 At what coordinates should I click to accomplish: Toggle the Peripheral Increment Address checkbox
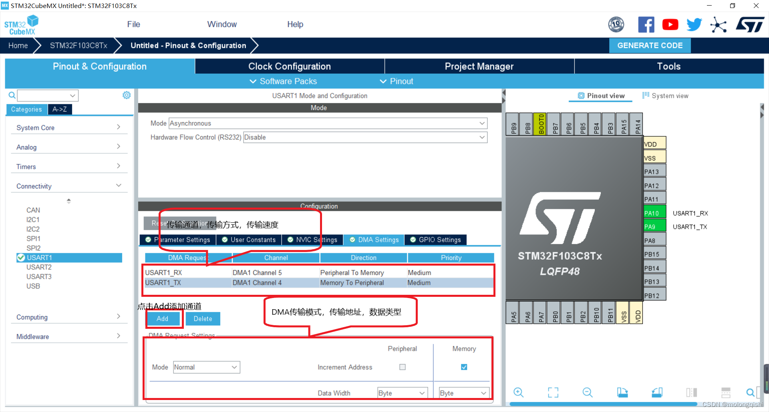[403, 367]
